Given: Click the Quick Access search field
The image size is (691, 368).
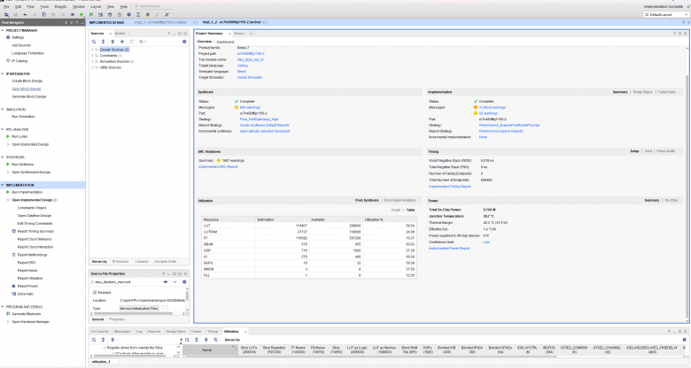Looking at the screenshot, I should (x=152, y=6).
